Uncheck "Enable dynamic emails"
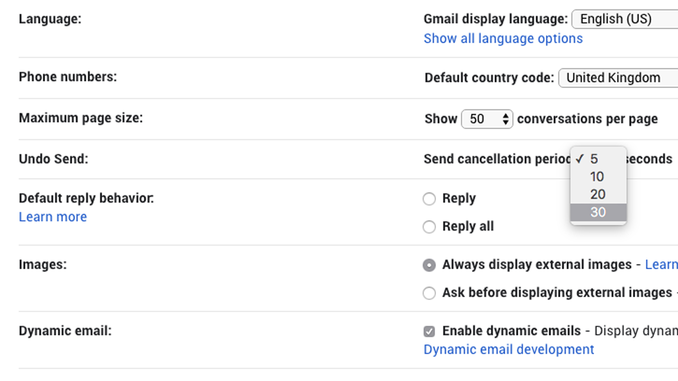This screenshot has height=381, width=678. tap(429, 331)
